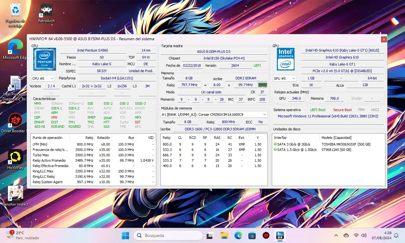Click the Intel Pentium CPU logo
405x243 pixels.
coord(45,59)
